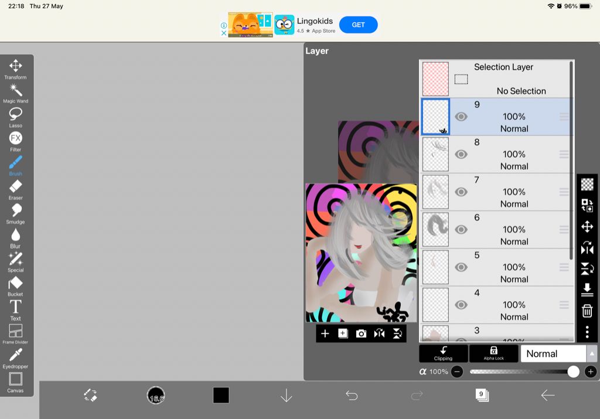
Task: Click the vertical flip icon in side toolbar
Action: coord(587,268)
